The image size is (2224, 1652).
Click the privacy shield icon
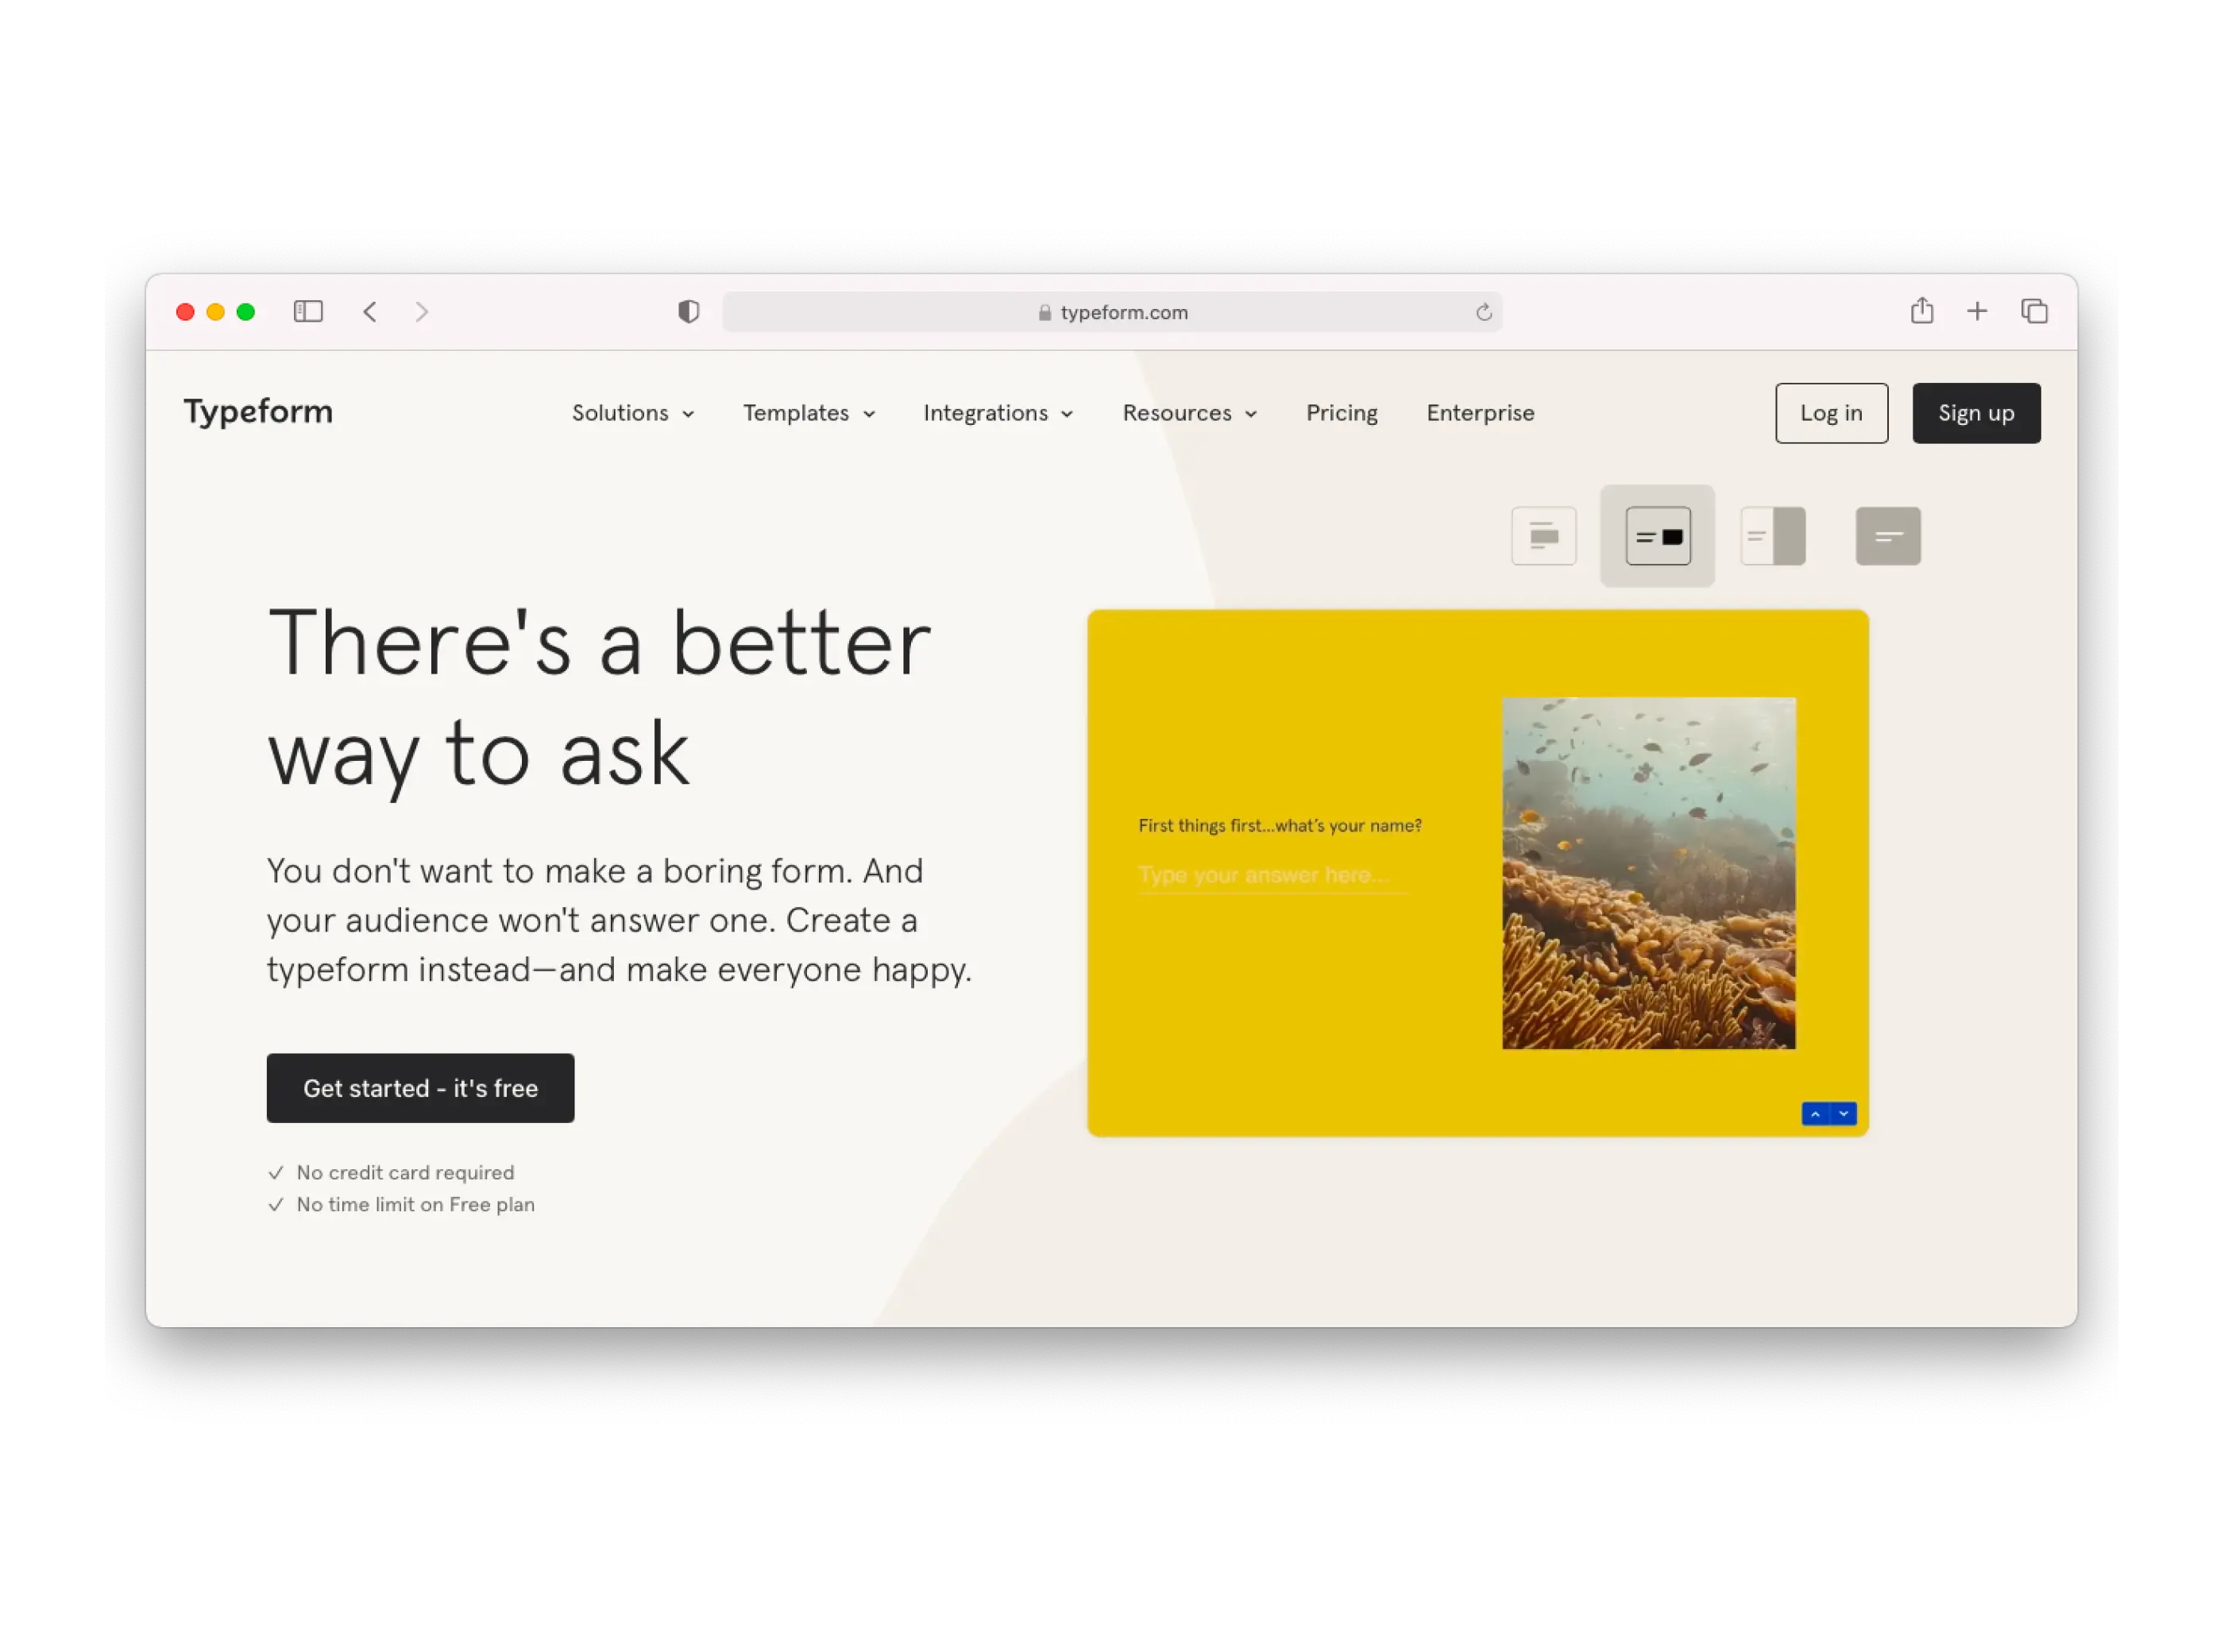click(x=688, y=312)
